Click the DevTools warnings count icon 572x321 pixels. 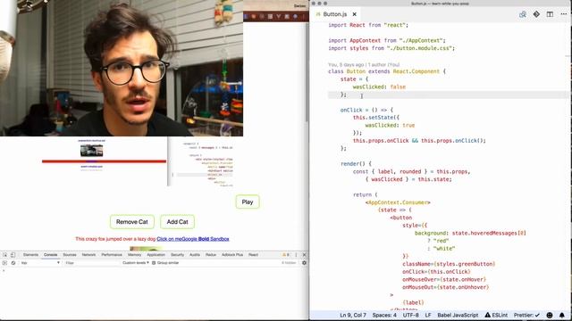286,255
